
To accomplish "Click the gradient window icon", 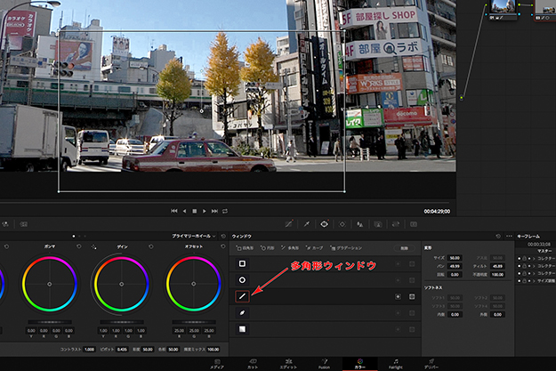I will coord(242,328).
